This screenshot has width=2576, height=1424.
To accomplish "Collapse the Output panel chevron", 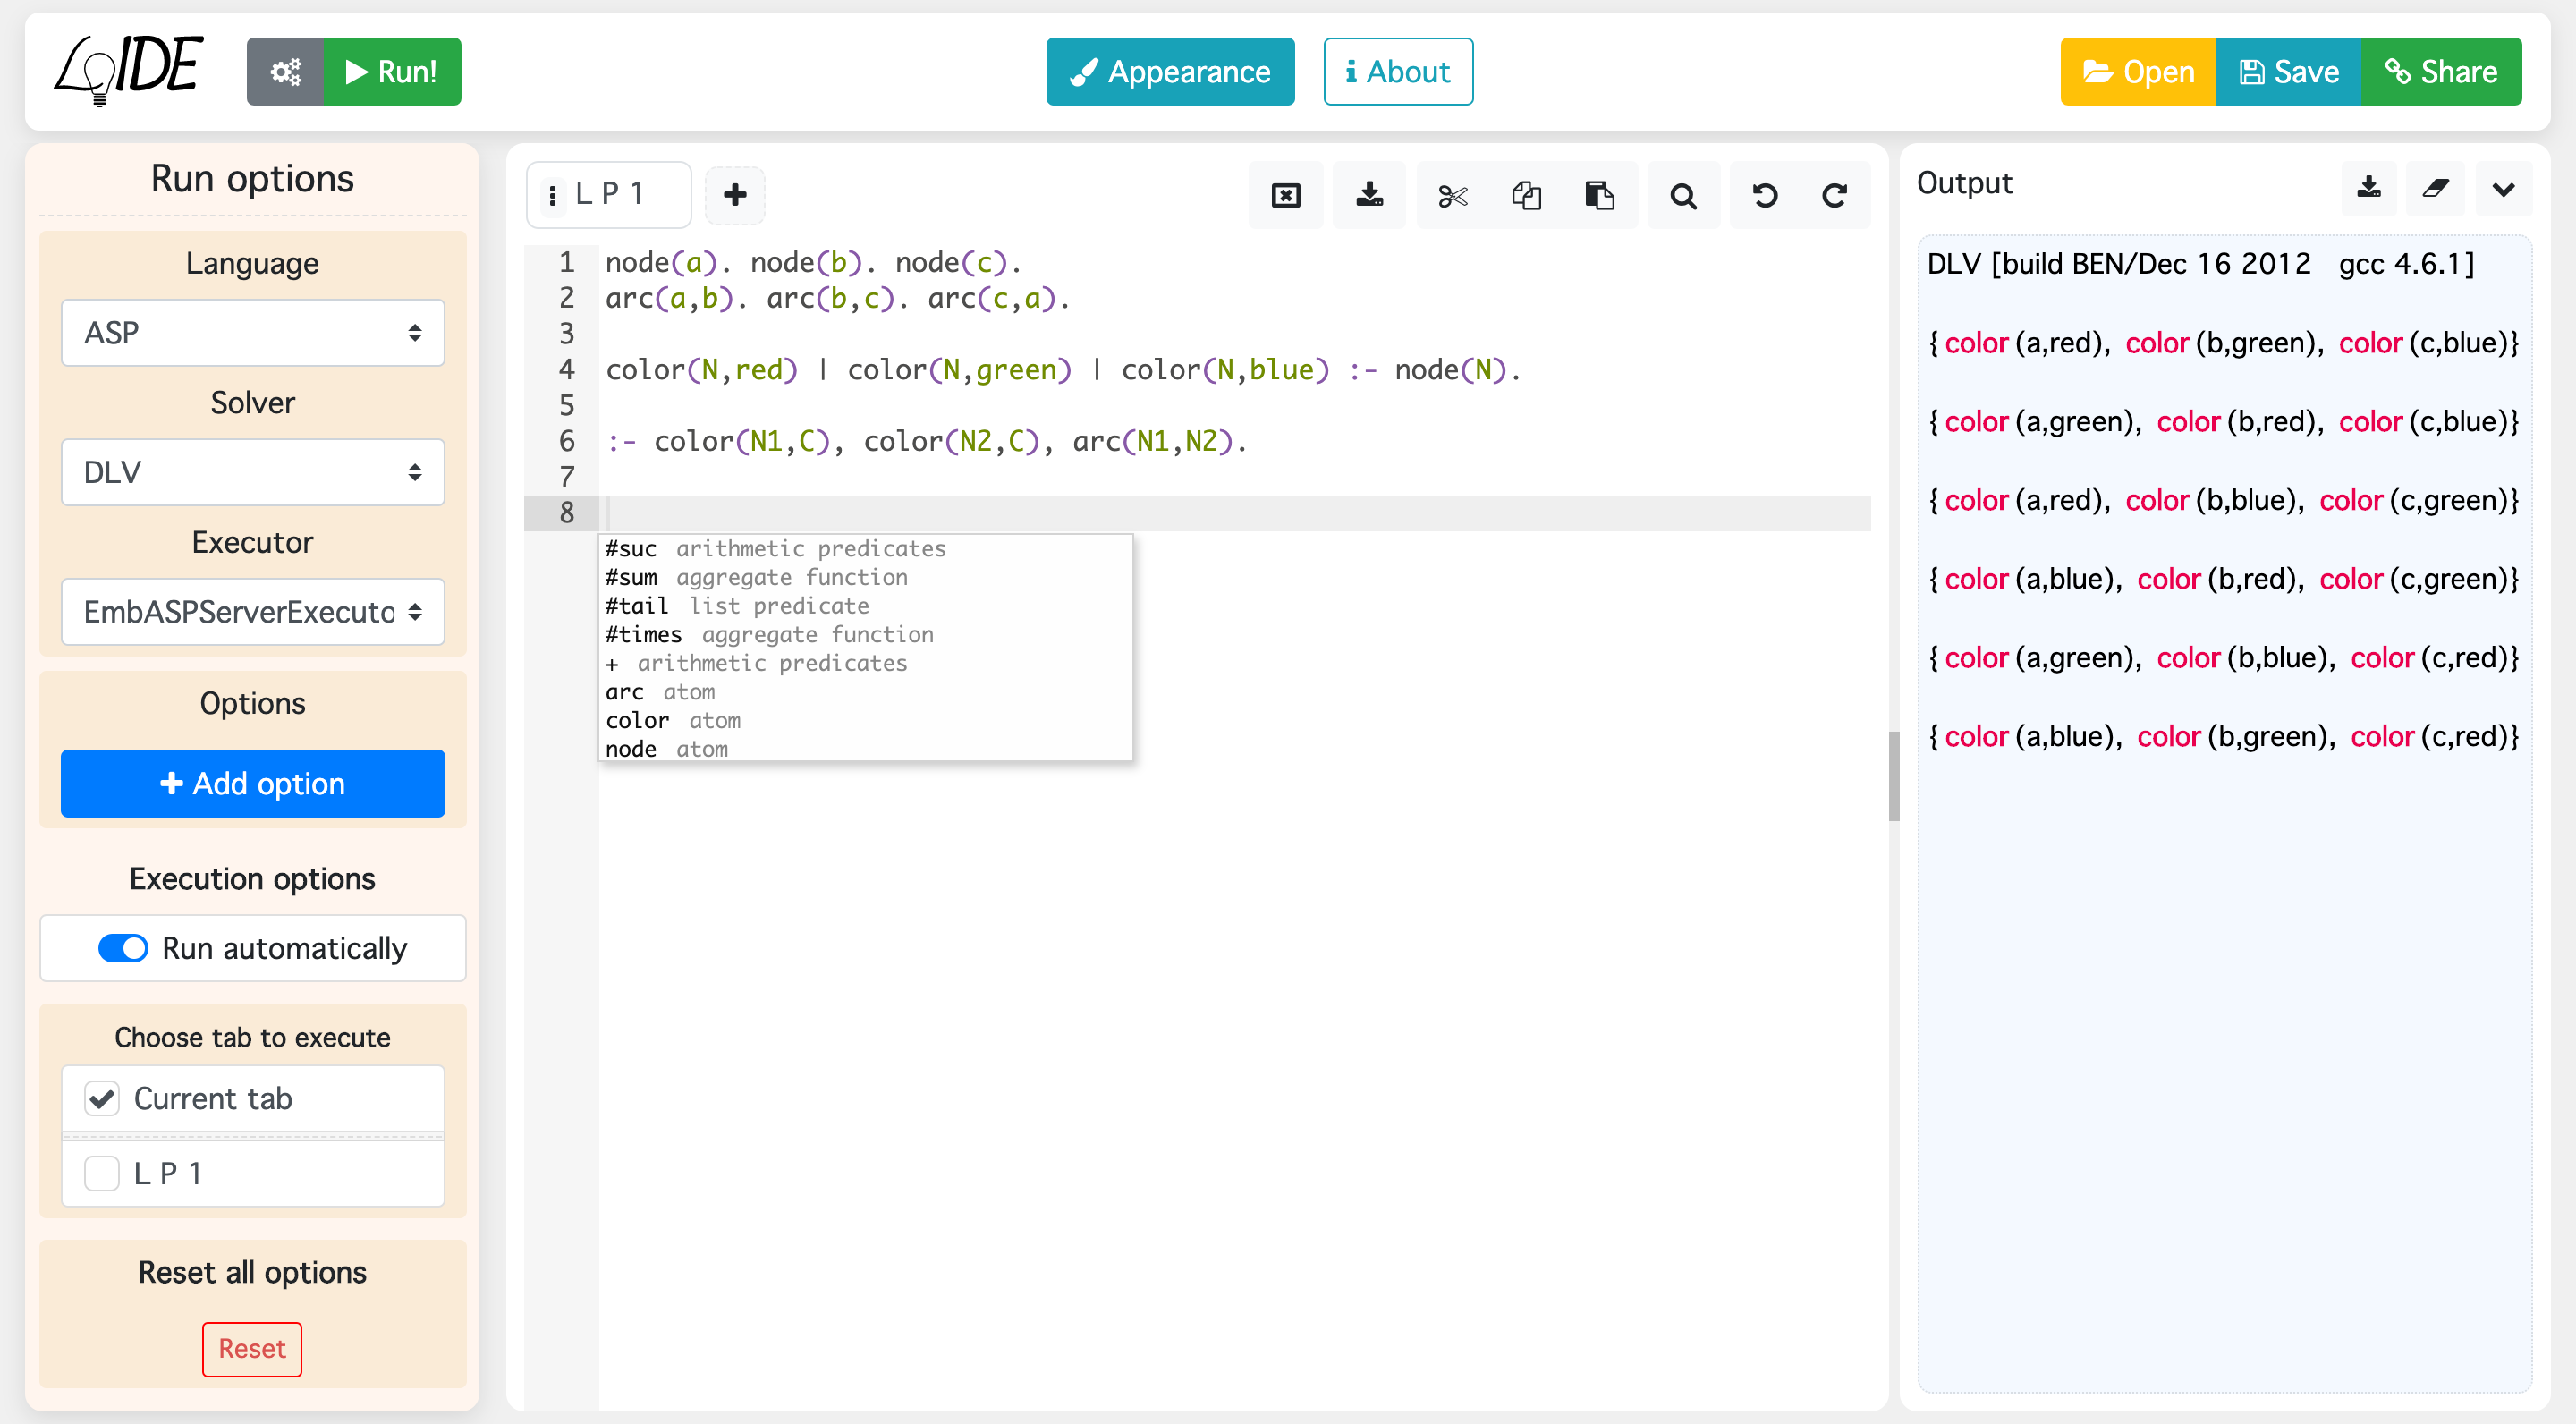I will point(2504,189).
